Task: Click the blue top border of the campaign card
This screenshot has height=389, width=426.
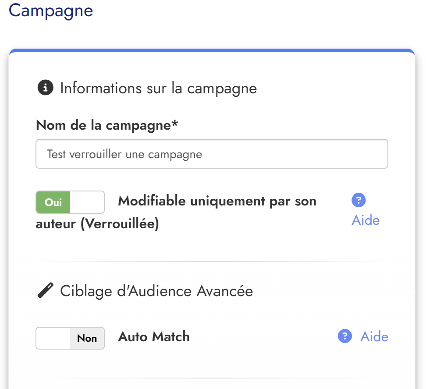Action: pos(212,51)
